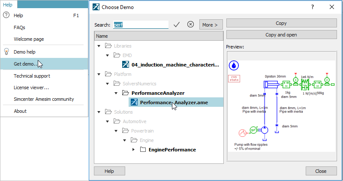Viewport: 343px width, 181px height.
Task: Click the Name column header
Action: coord(159,36)
